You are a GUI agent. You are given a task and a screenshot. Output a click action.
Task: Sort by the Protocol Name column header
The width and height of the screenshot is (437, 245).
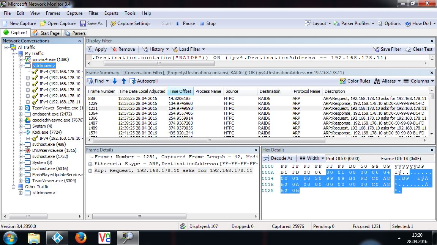[307, 91]
